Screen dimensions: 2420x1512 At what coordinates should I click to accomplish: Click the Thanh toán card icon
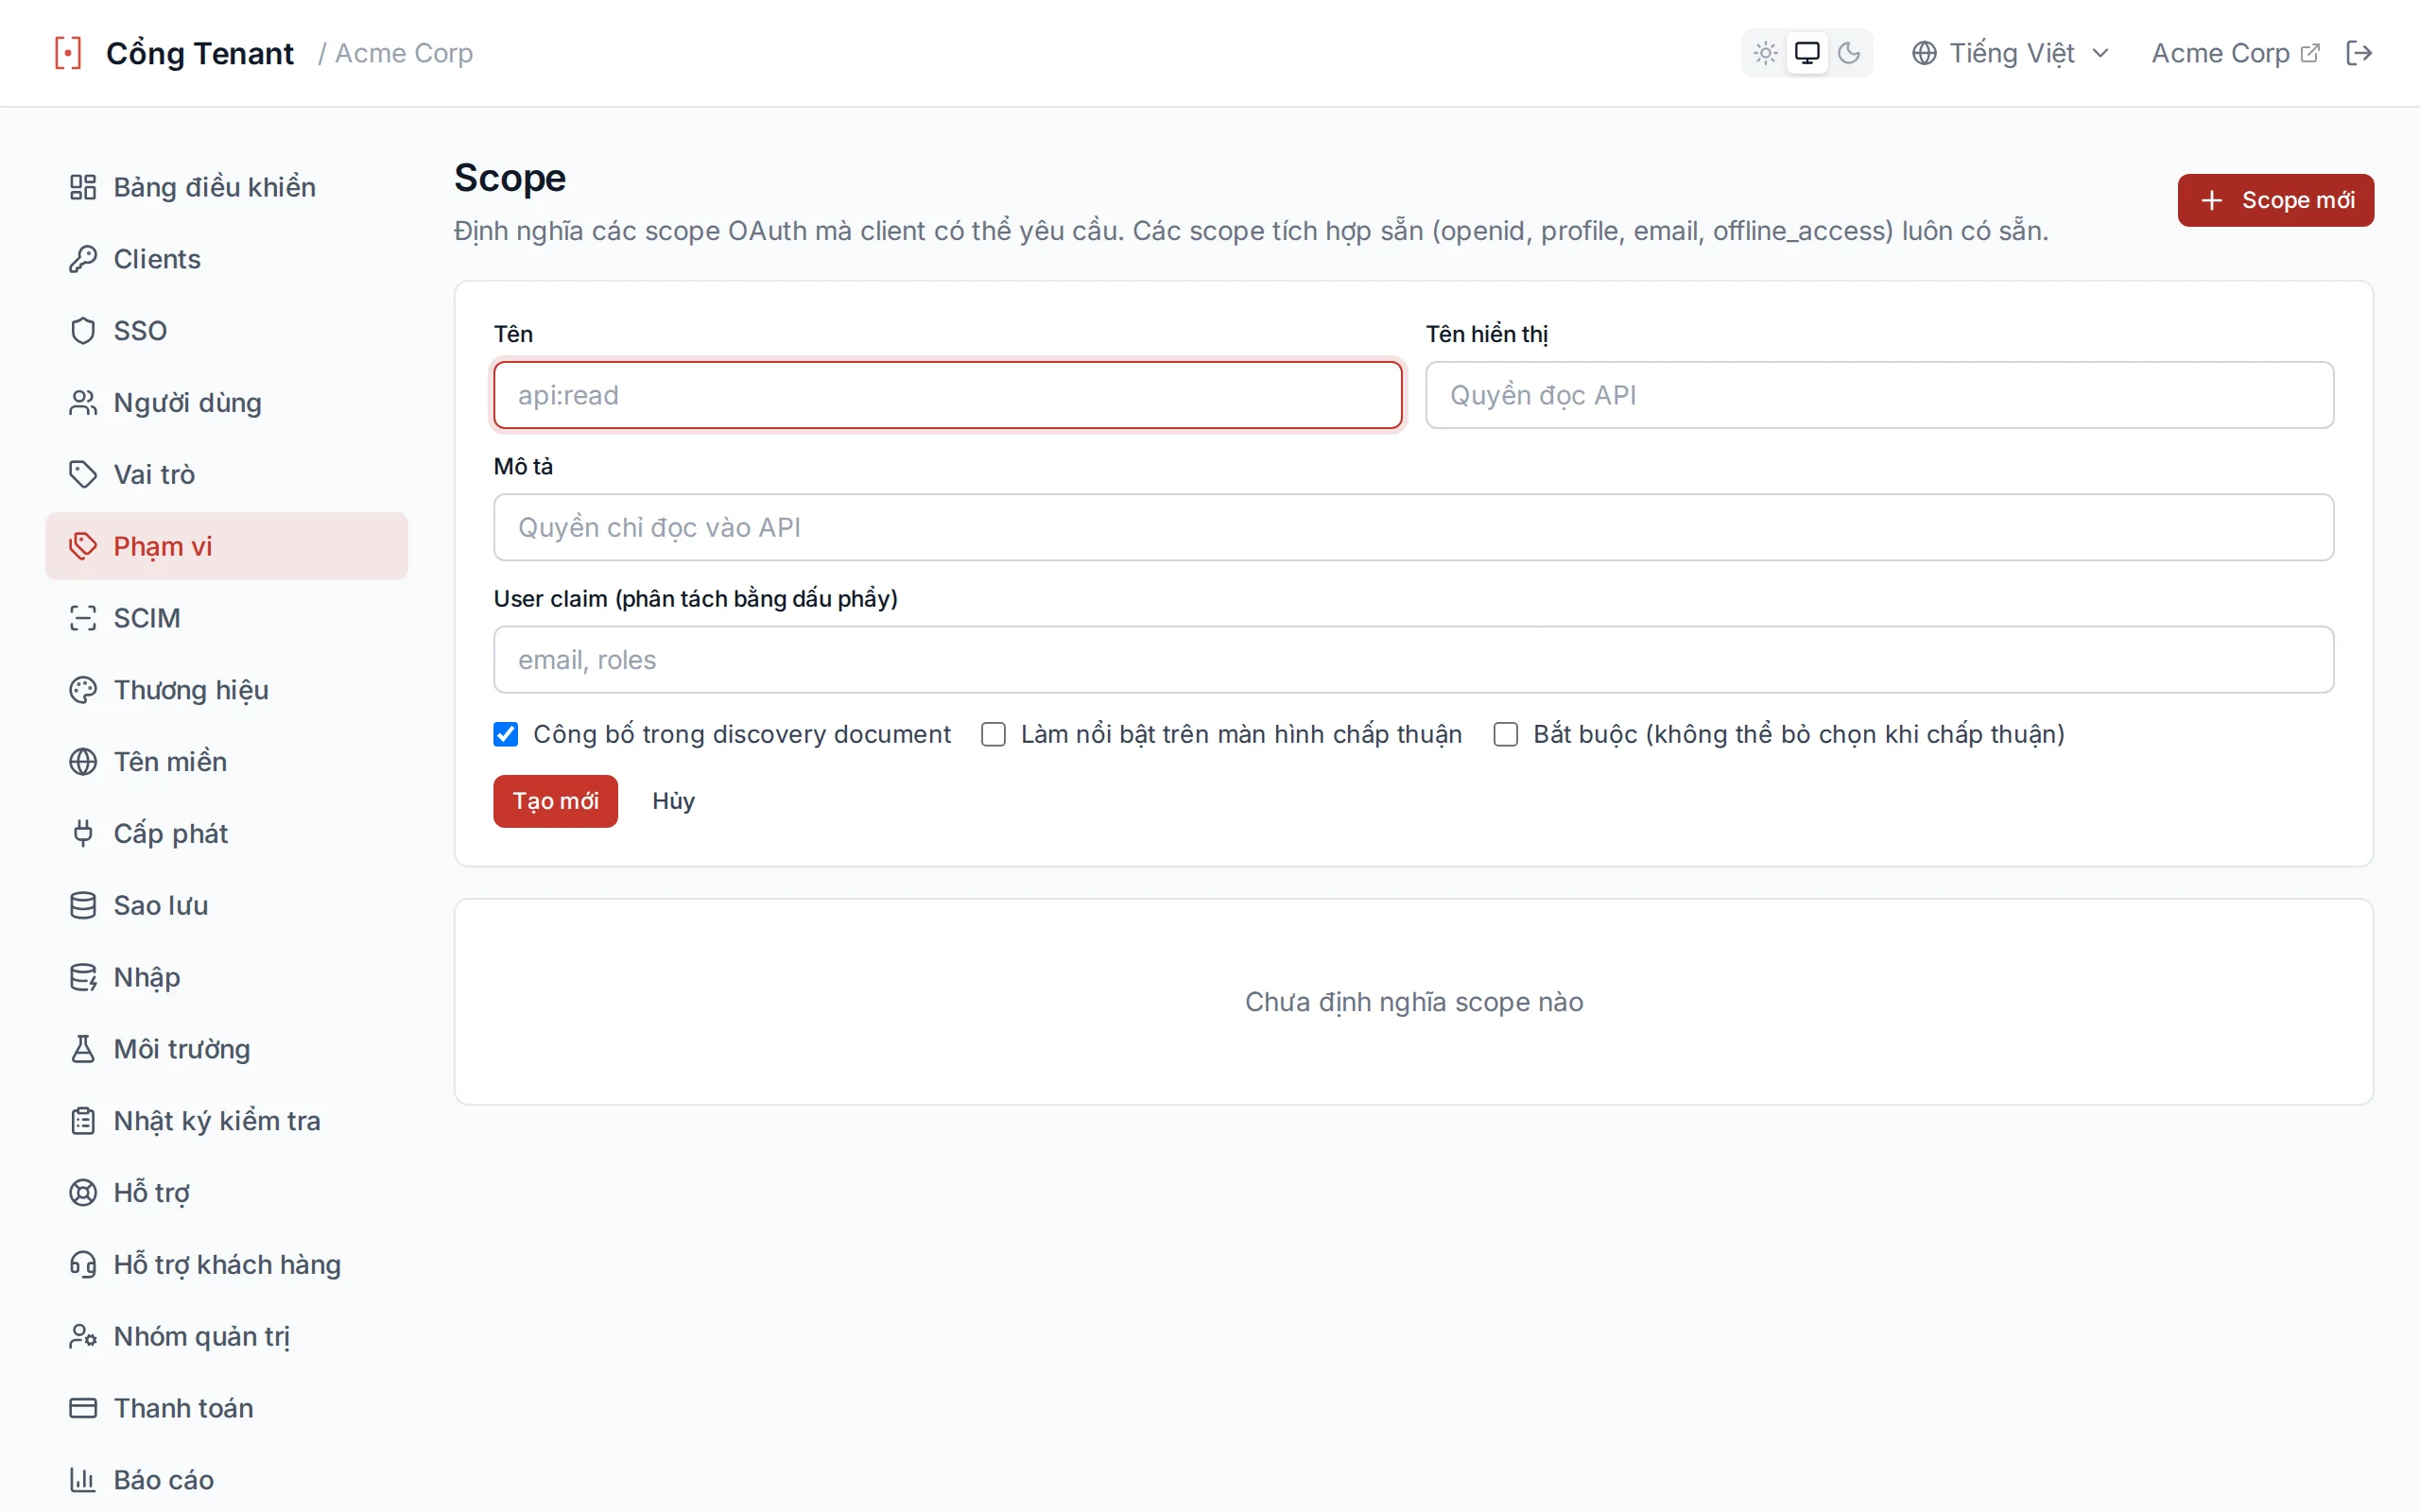83,1408
